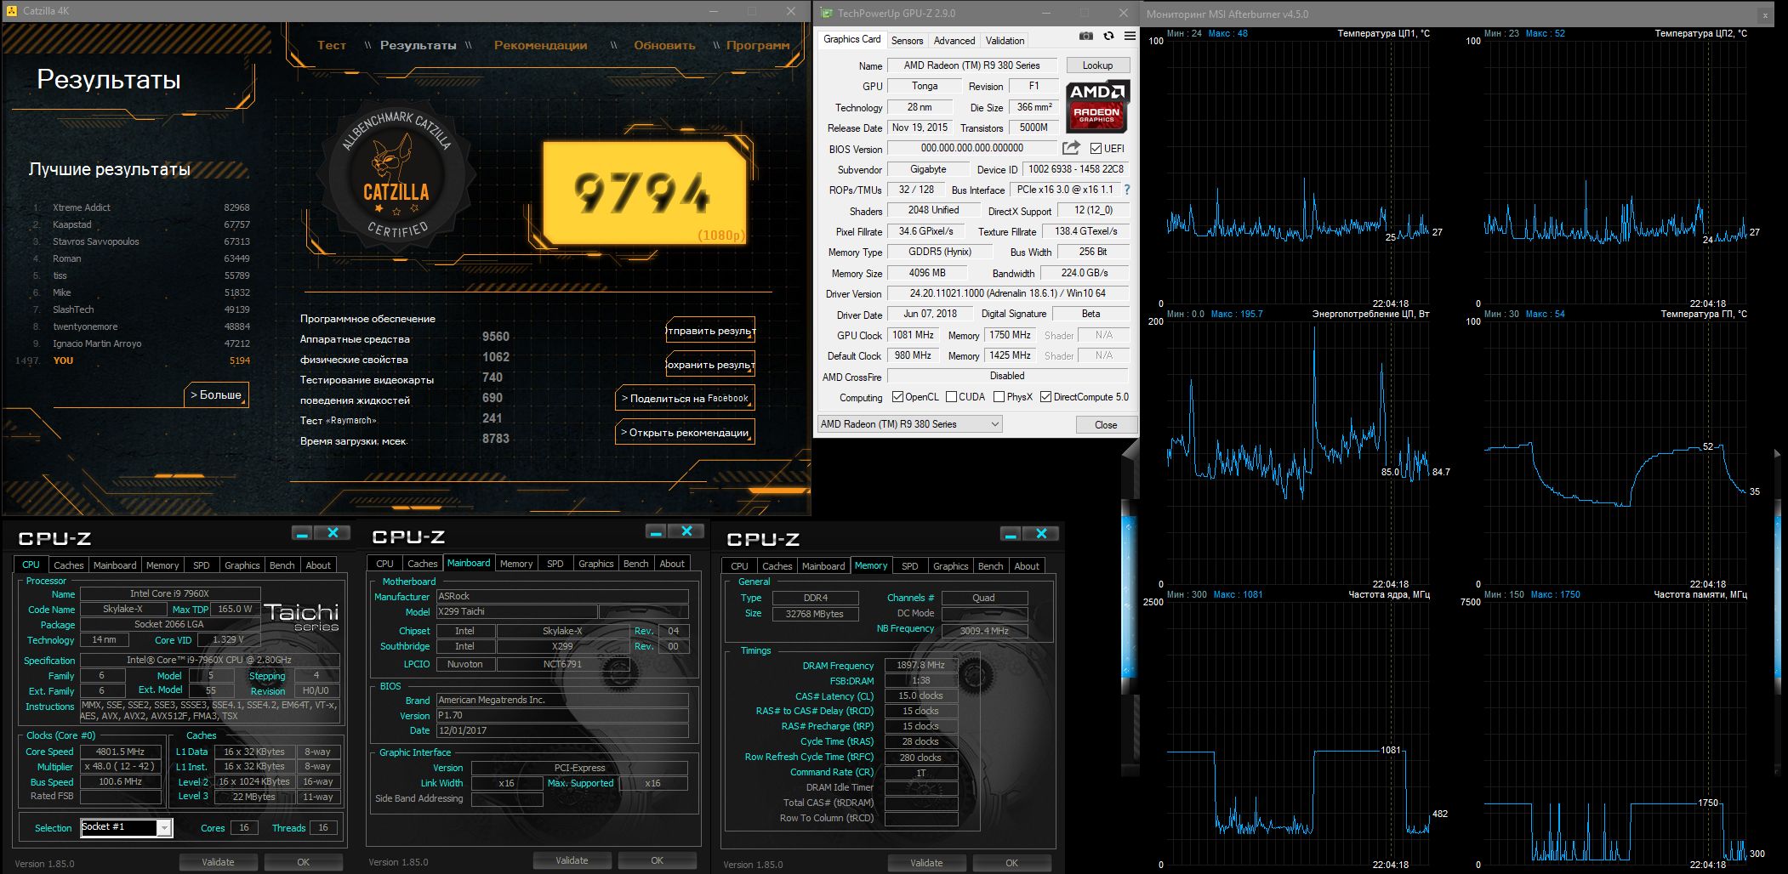The width and height of the screenshot is (1788, 874).
Task: Click Открыть рекомендации button
Action: coord(685,433)
